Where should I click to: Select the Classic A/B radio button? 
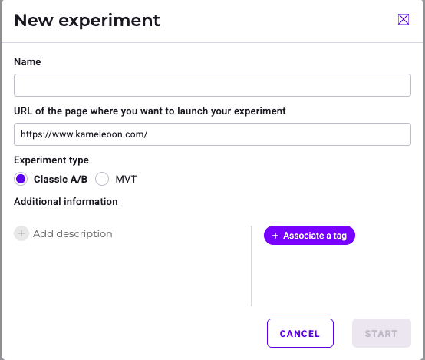coord(21,179)
